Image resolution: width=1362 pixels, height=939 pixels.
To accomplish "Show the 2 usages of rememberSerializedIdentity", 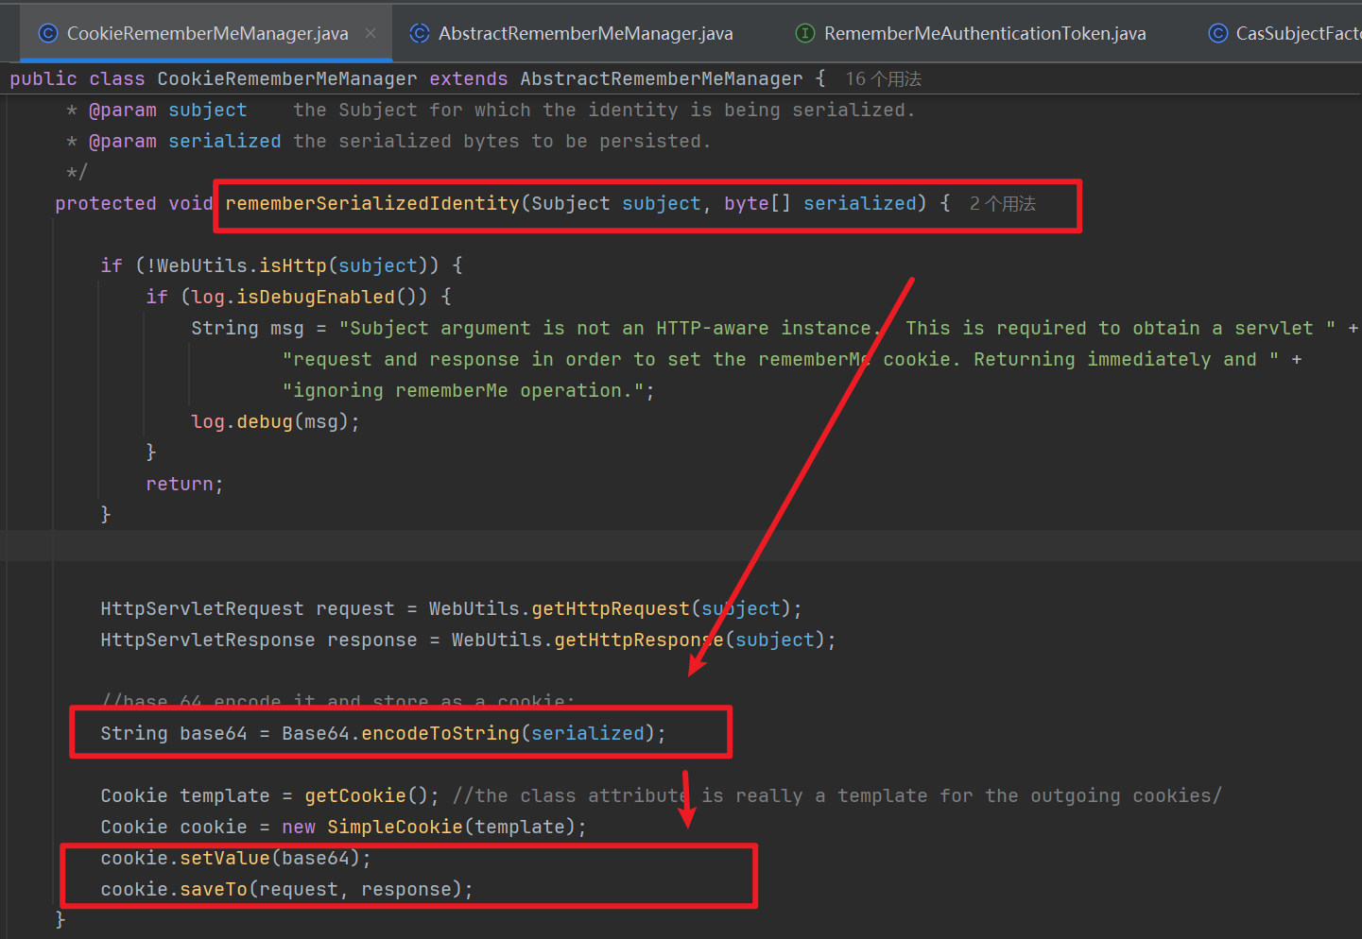I will pos(1002,204).
